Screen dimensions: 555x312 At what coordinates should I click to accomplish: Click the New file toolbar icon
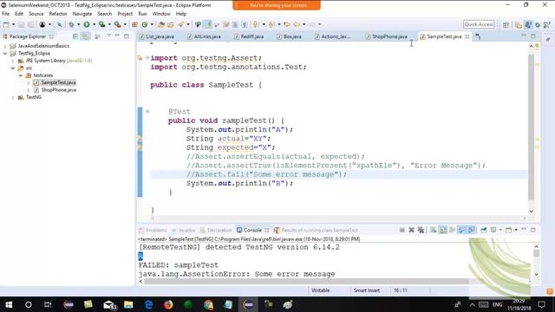(x=6, y=24)
